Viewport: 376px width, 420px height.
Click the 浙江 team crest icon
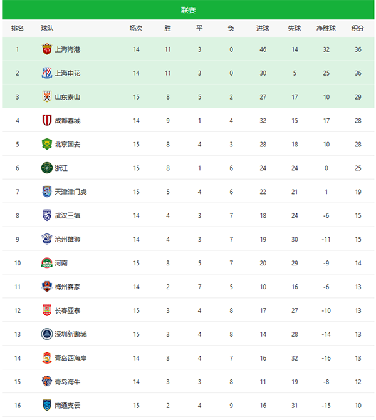(46, 168)
